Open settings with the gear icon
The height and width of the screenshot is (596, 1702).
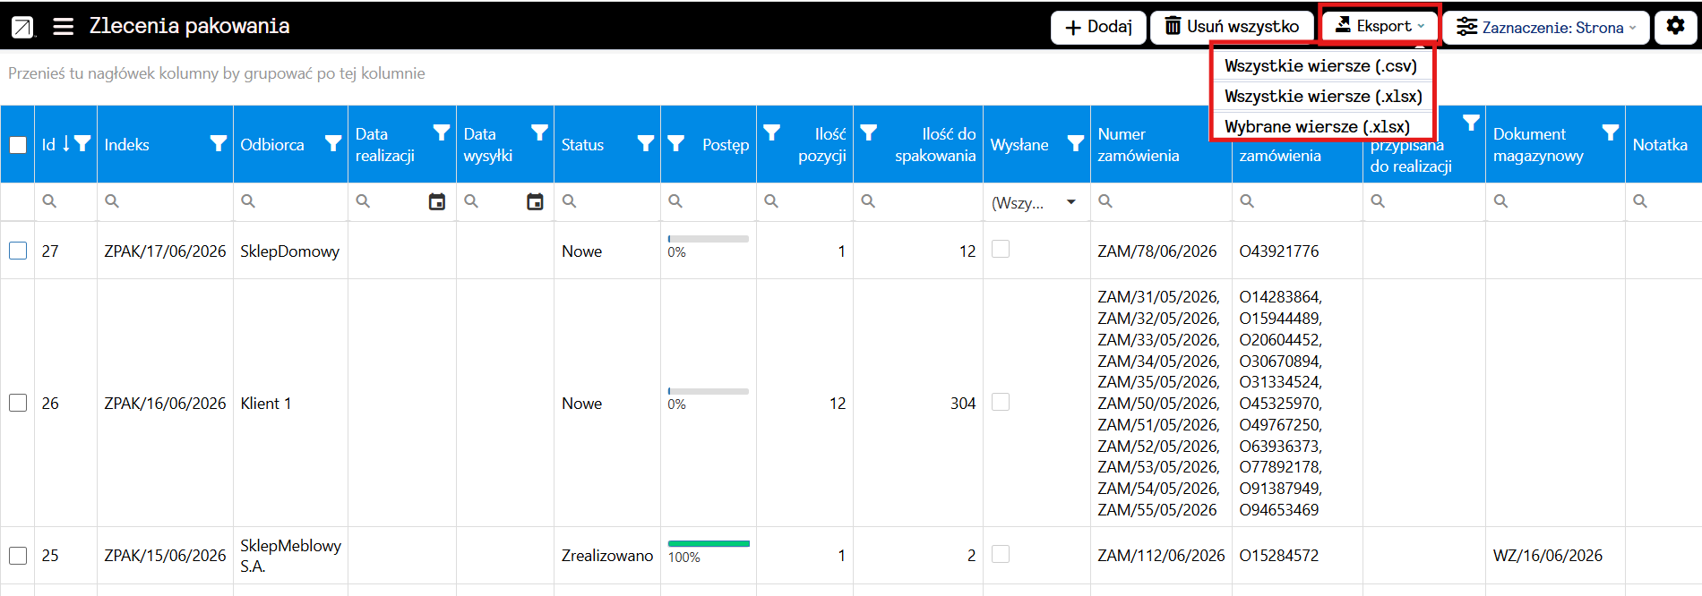[1675, 27]
